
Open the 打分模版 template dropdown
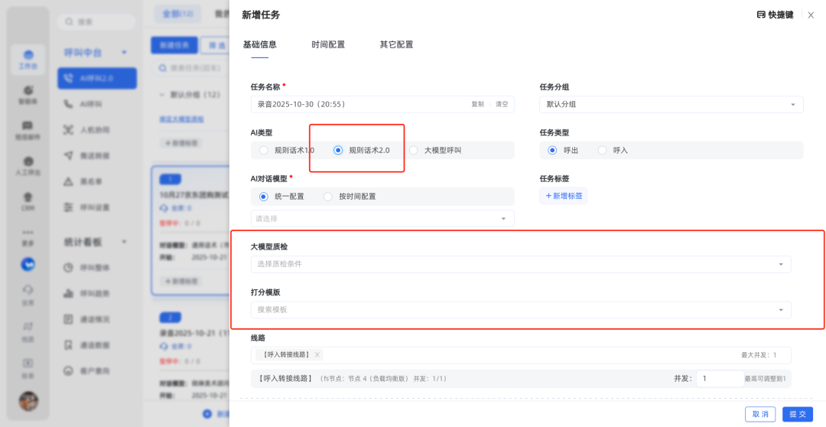pos(520,310)
